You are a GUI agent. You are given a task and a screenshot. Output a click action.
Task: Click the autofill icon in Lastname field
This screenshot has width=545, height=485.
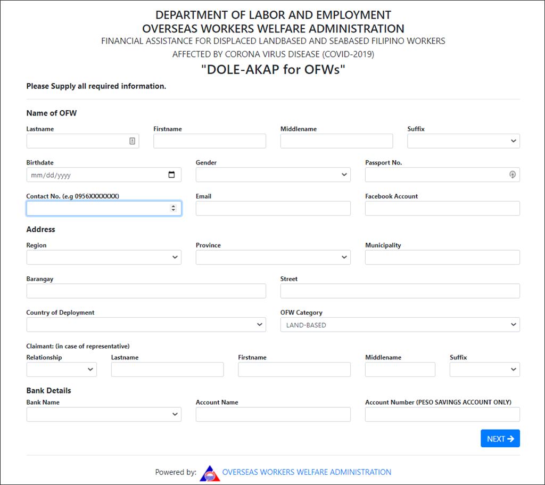[x=132, y=141]
